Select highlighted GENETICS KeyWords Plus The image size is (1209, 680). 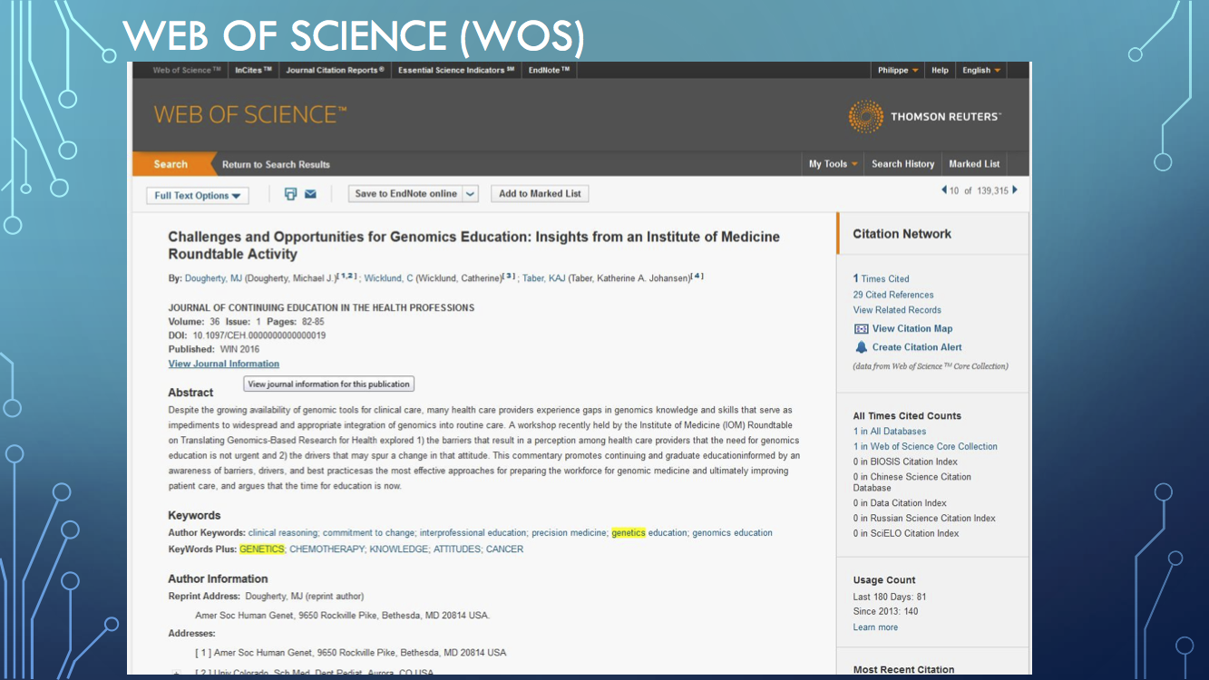point(262,549)
